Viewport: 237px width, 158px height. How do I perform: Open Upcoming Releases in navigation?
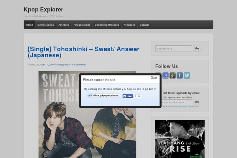pos(107,25)
